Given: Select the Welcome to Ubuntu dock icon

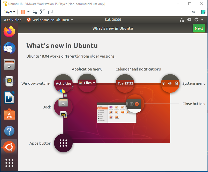Looking at the screenshot, I should coord(9,147).
